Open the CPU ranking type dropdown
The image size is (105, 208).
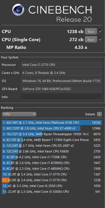click(x=19, y=114)
